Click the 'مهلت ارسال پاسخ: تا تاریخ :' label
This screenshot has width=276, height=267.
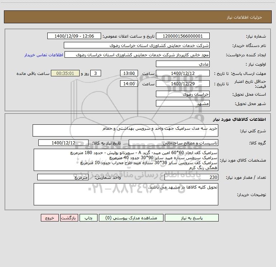click(x=240, y=73)
